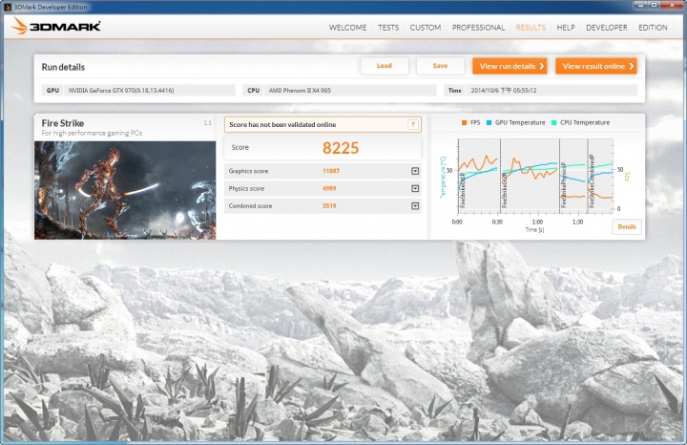Click the Load button
687x445 pixels.
[x=385, y=66]
